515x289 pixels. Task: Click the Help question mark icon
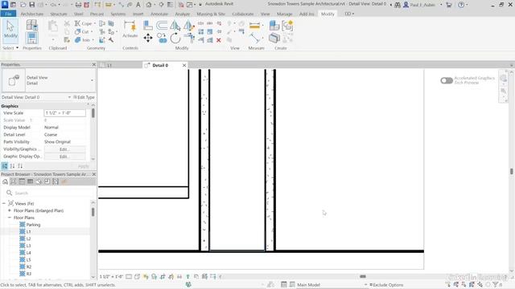pos(461,5)
